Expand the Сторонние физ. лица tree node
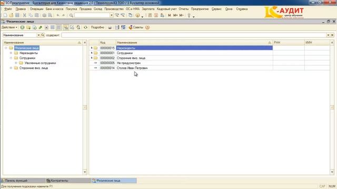Image resolution: width=337 pixels, height=189 pixels. click(x=11, y=68)
